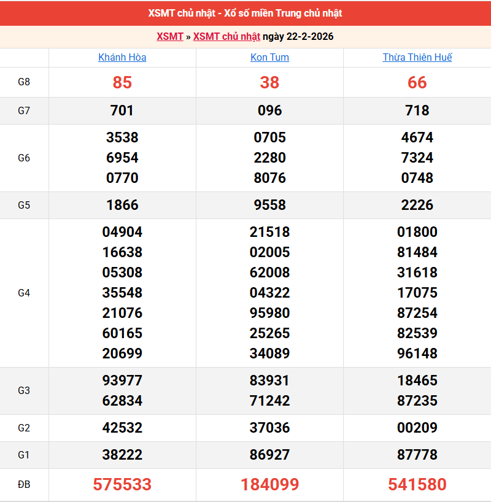Open the Thừa Thiên Huế province link
491x502 pixels.
[x=417, y=58]
